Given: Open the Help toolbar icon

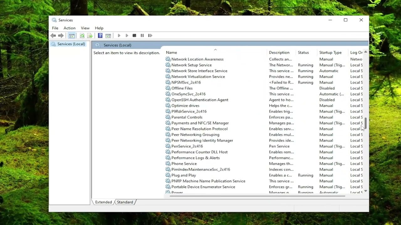Looking at the screenshot, I should pos(100,36).
